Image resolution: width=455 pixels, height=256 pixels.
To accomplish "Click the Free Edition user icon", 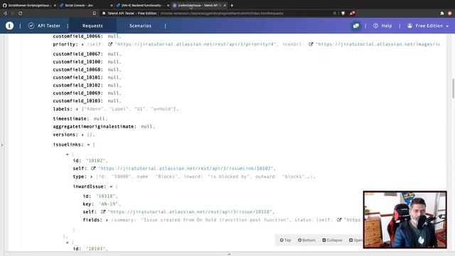I will (x=409, y=26).
